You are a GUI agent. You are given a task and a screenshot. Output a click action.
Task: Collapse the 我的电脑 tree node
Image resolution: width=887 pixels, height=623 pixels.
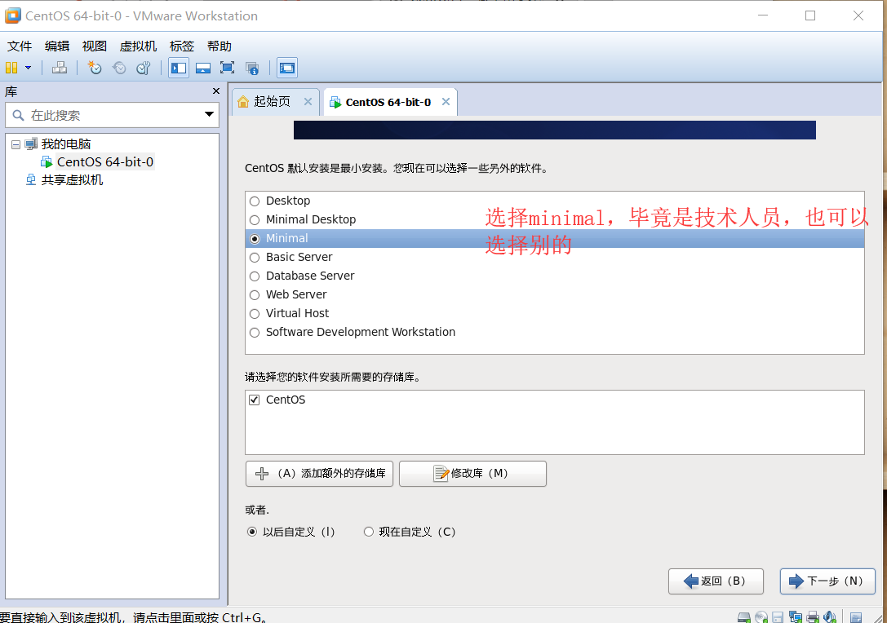tap(16, 144)
